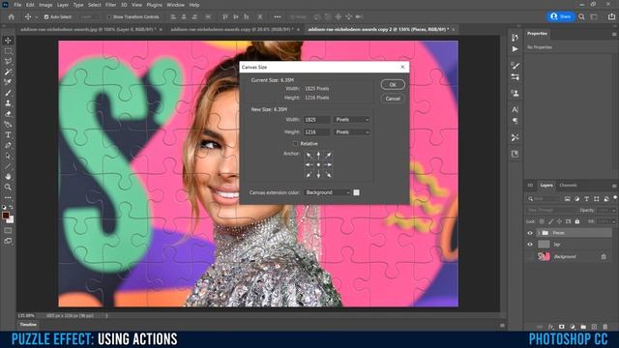Select the Brush tool
Screen dimensions: 619x348
click(8, 93)
